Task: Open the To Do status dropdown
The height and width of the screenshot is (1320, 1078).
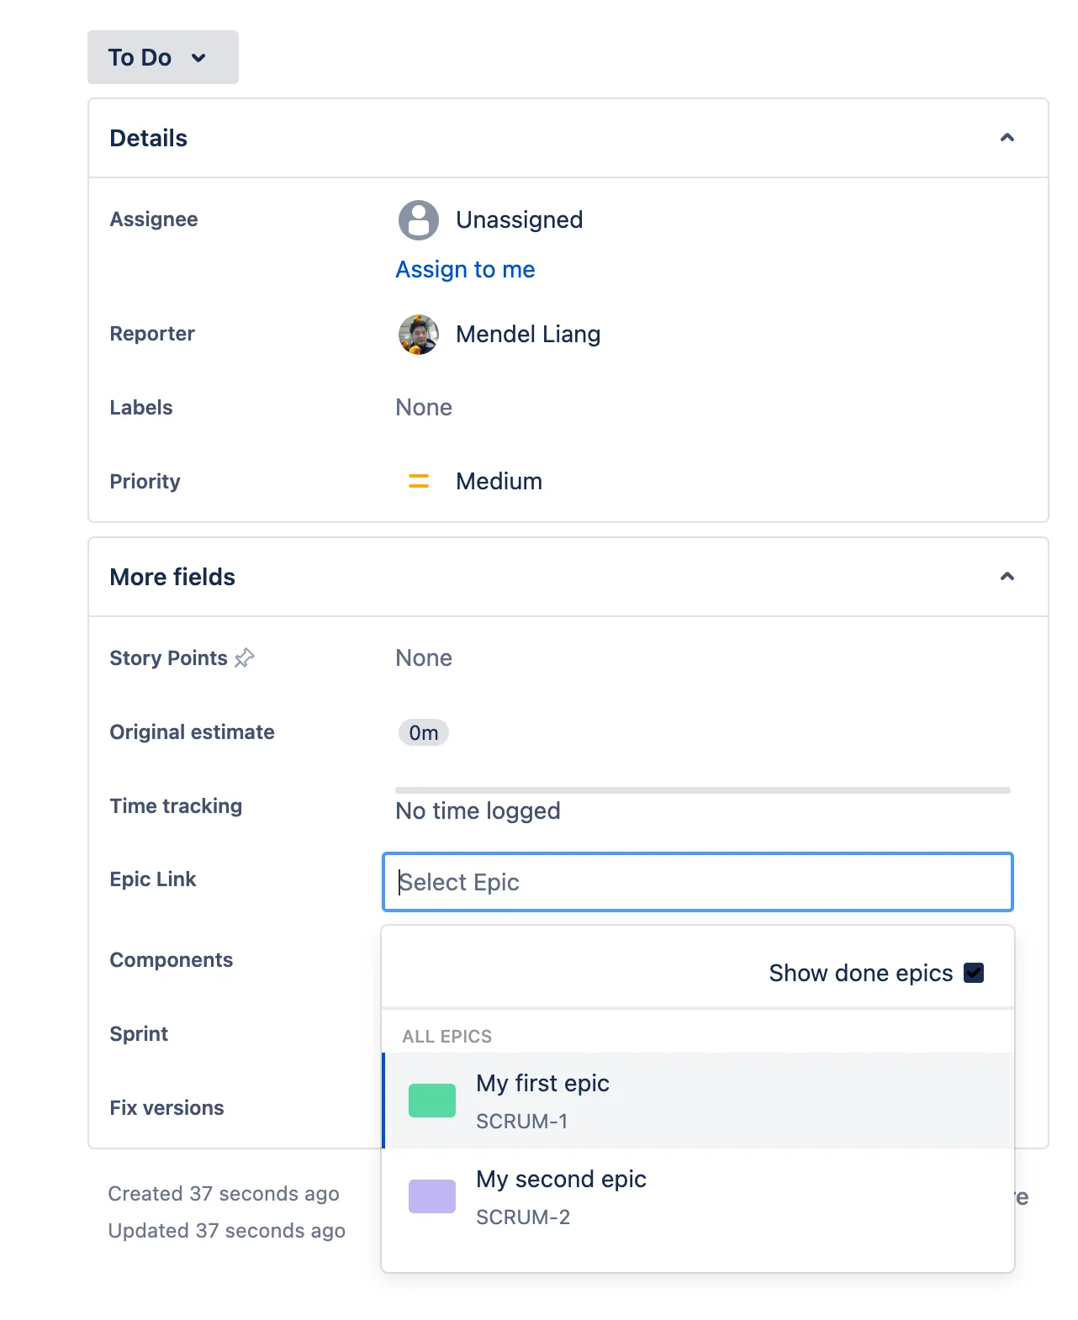Action: 163,57
